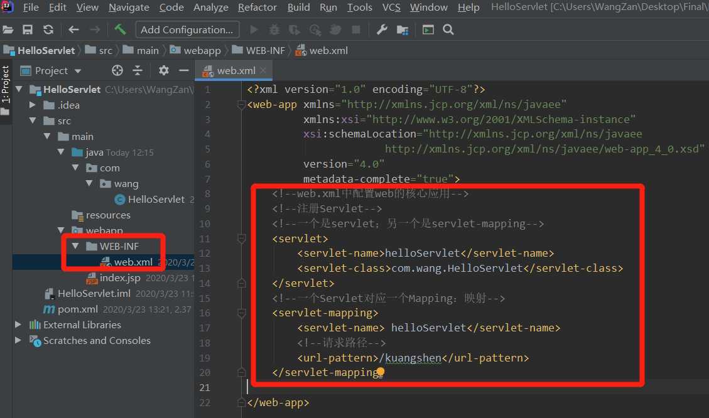The image size is (709, 418).
Task: Collapse the src folder node
Action: coord(33,121)
